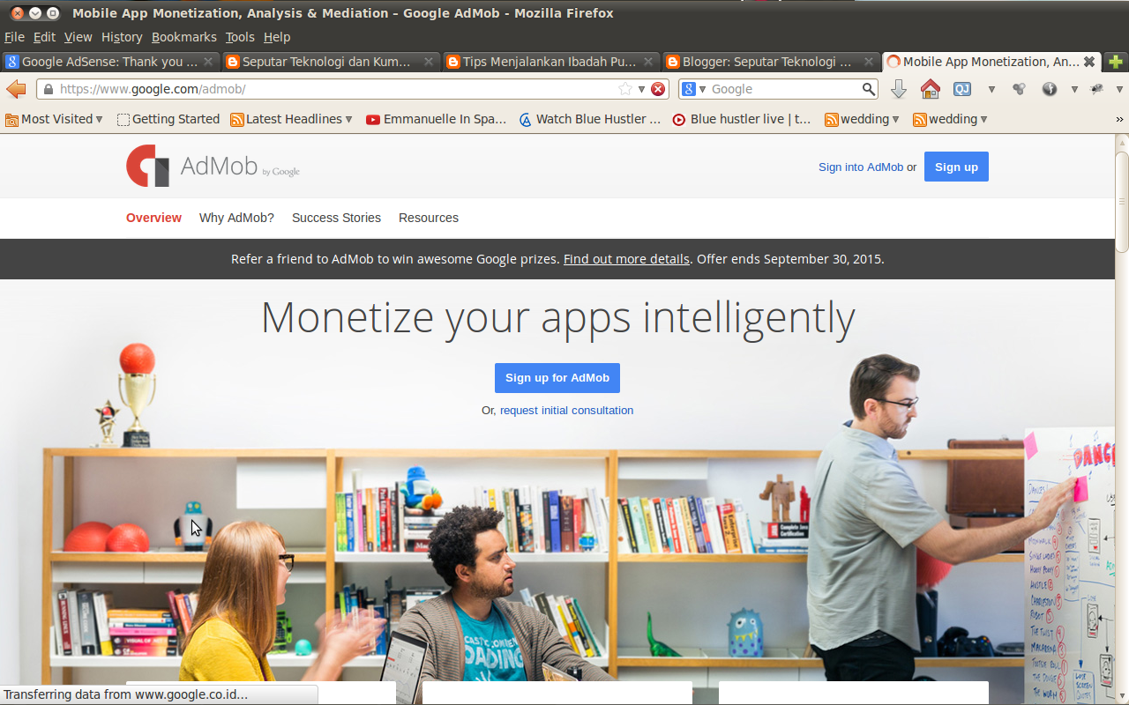The width and height of the screenshot is (1129, 705).
Task: Open the Watch Blue Hustler bookmark
Action: pyautogui.click(x=589, y=119)
